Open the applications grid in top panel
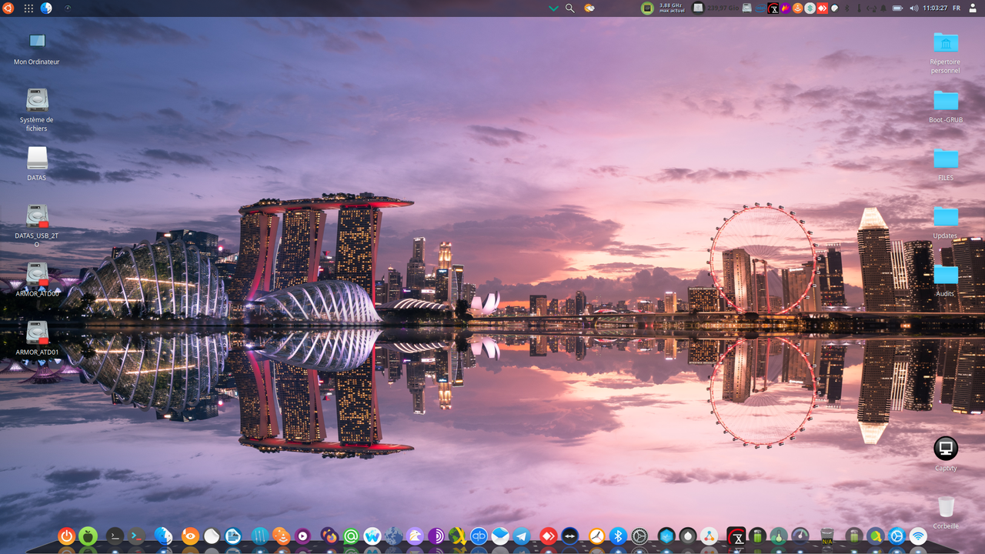 click(28, 8)
